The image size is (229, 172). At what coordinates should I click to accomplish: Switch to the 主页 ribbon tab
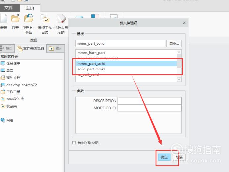30,8
